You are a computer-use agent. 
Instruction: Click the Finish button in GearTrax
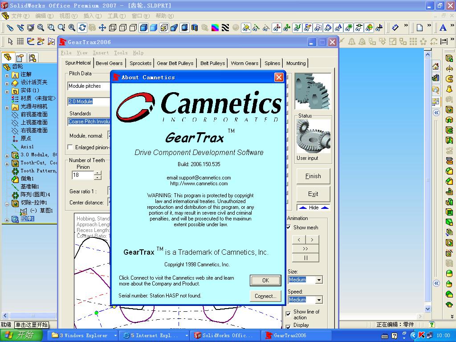click(x=313, y=176)
